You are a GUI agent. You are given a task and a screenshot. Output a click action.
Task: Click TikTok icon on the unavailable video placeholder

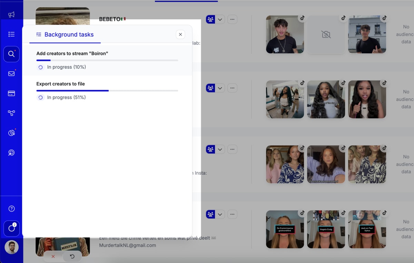pos(343,18)
